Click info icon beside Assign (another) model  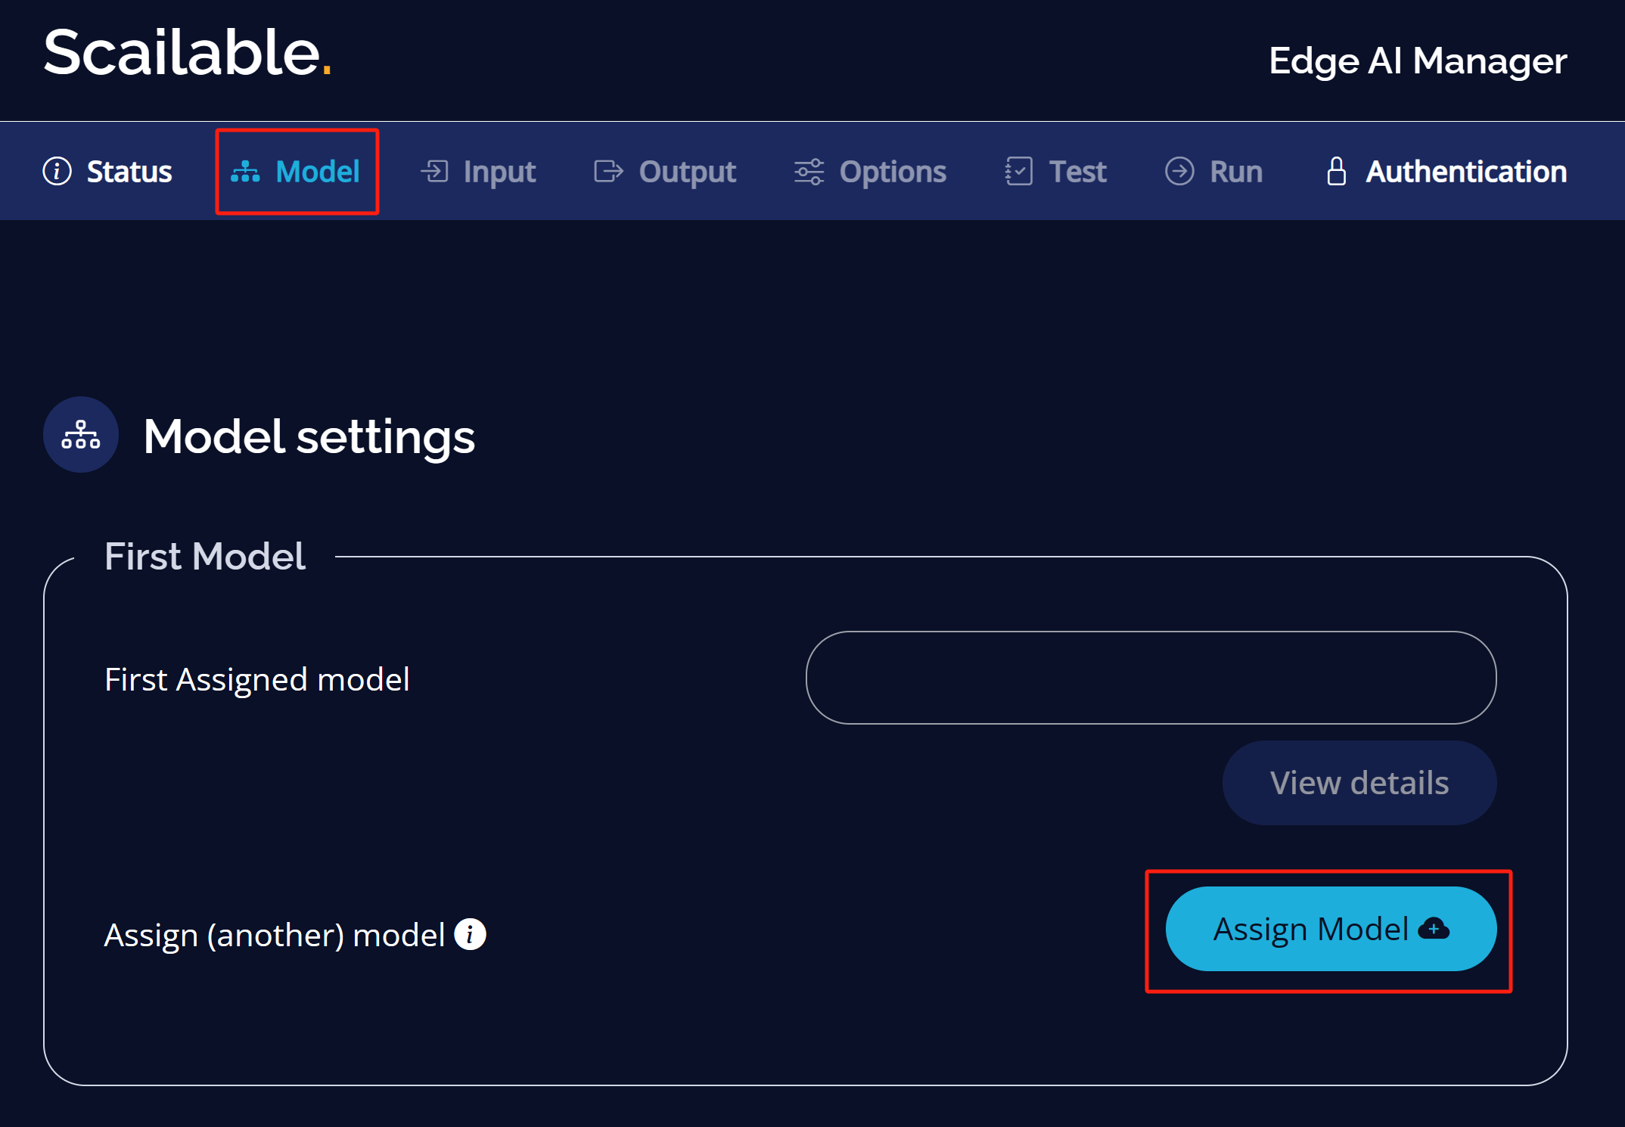pos(470,934)
